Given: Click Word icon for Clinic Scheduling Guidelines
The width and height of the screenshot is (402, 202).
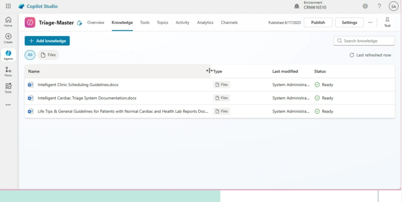Looking at the screenshot, I should tap(31, 85).
